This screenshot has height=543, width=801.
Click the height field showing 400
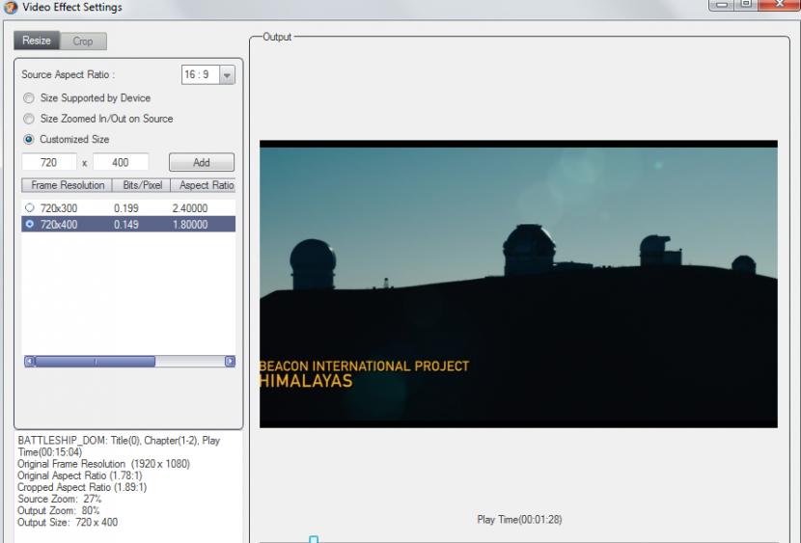(121, 162)
